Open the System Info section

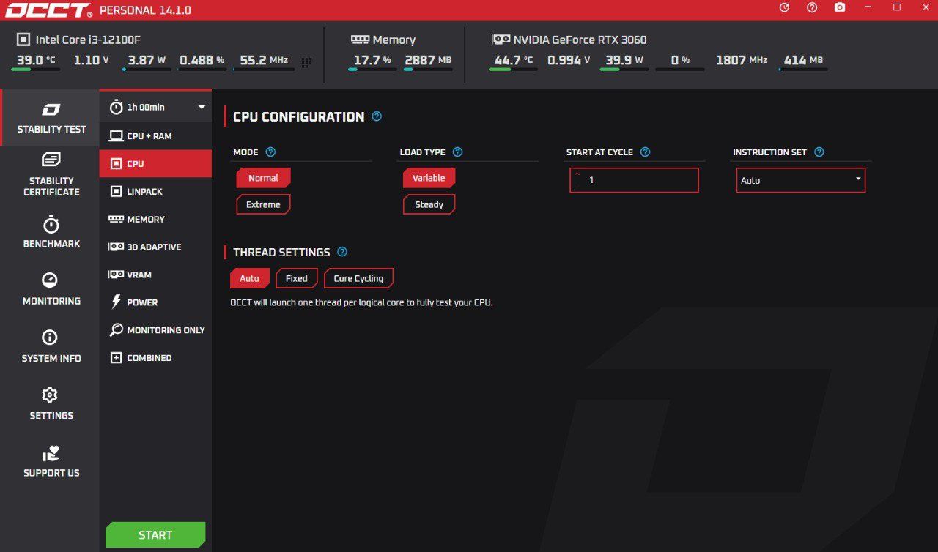click(x=51, y=346)
